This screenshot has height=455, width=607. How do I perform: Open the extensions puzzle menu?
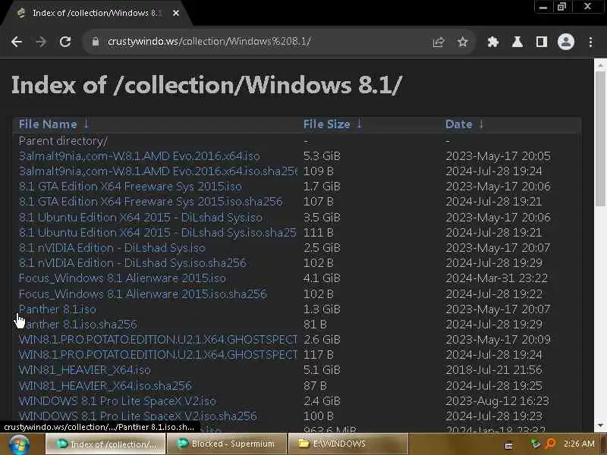[492, 42]
